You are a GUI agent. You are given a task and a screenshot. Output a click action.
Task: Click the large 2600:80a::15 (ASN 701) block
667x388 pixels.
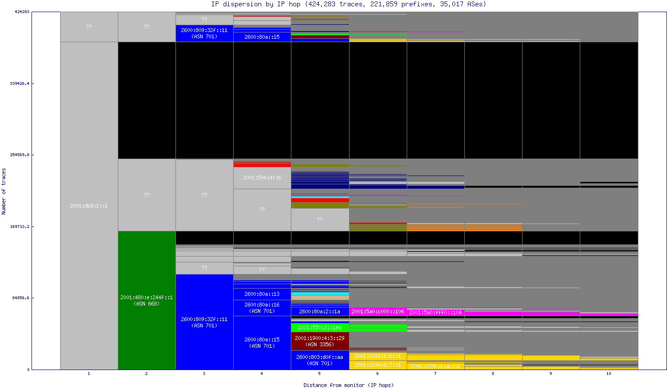click(x=262, y=342)
